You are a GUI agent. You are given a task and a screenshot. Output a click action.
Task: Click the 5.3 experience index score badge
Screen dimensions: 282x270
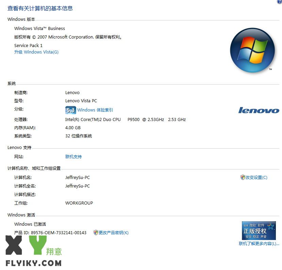click(x=71, y=110)
